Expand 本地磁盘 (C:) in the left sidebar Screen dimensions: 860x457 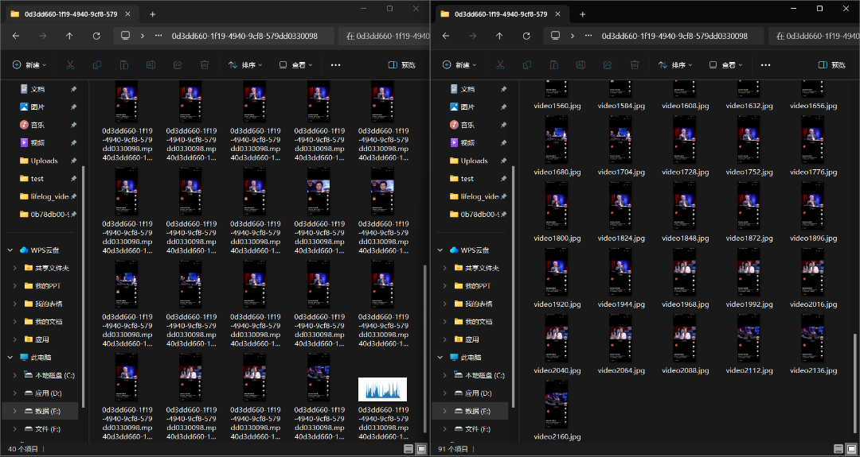[x=14, y=375]
